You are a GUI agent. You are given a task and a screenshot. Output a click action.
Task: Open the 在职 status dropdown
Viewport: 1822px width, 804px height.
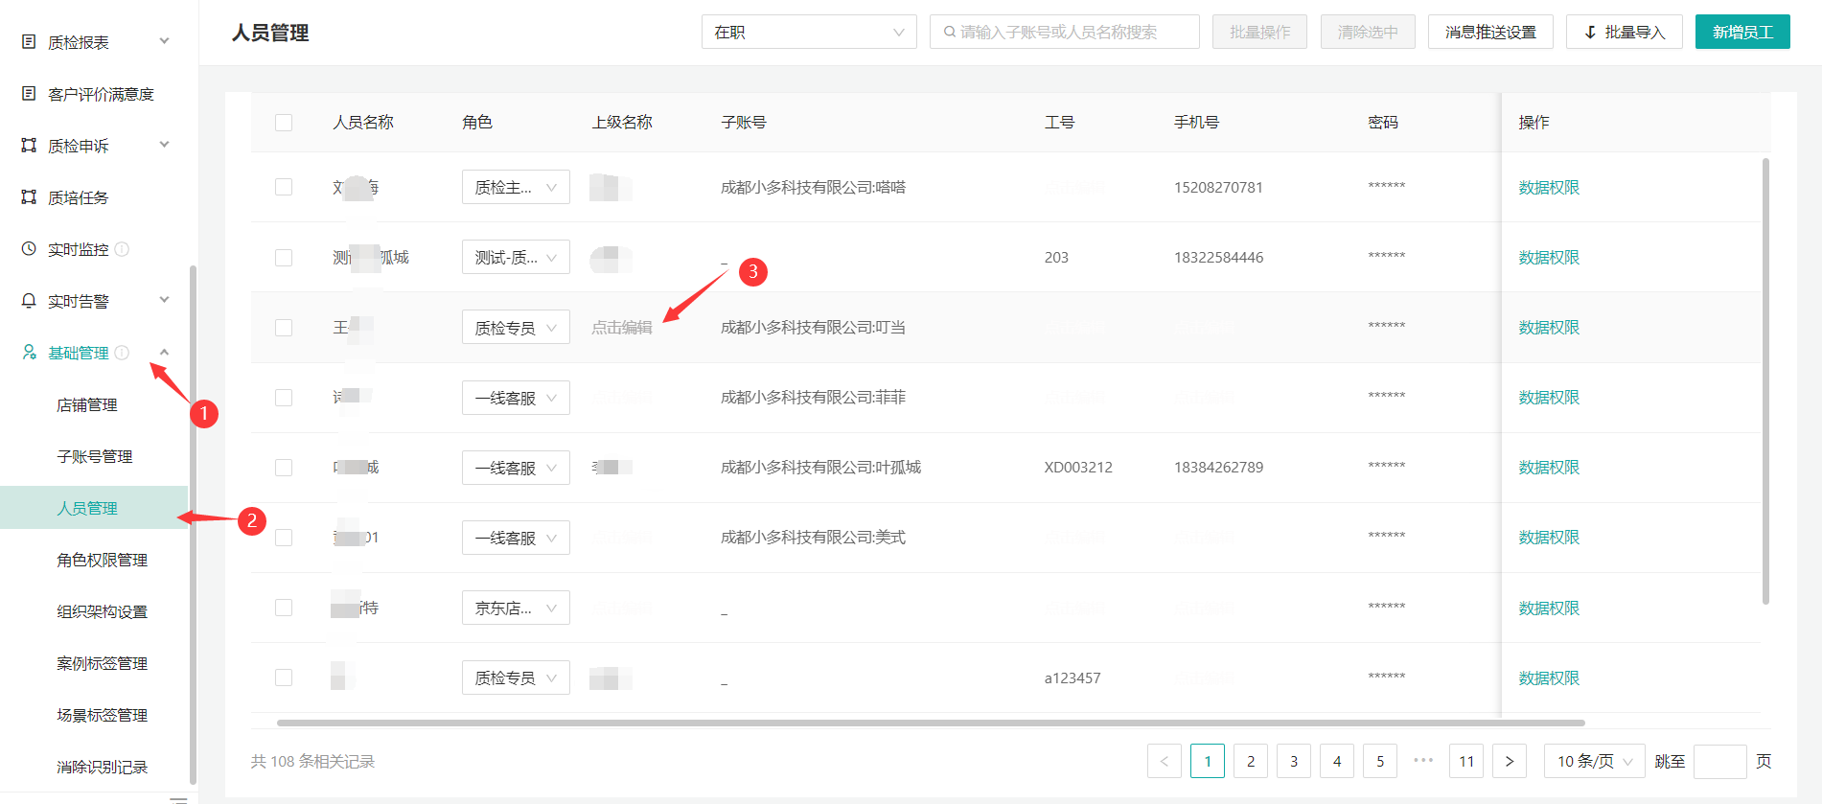point(809,32)
